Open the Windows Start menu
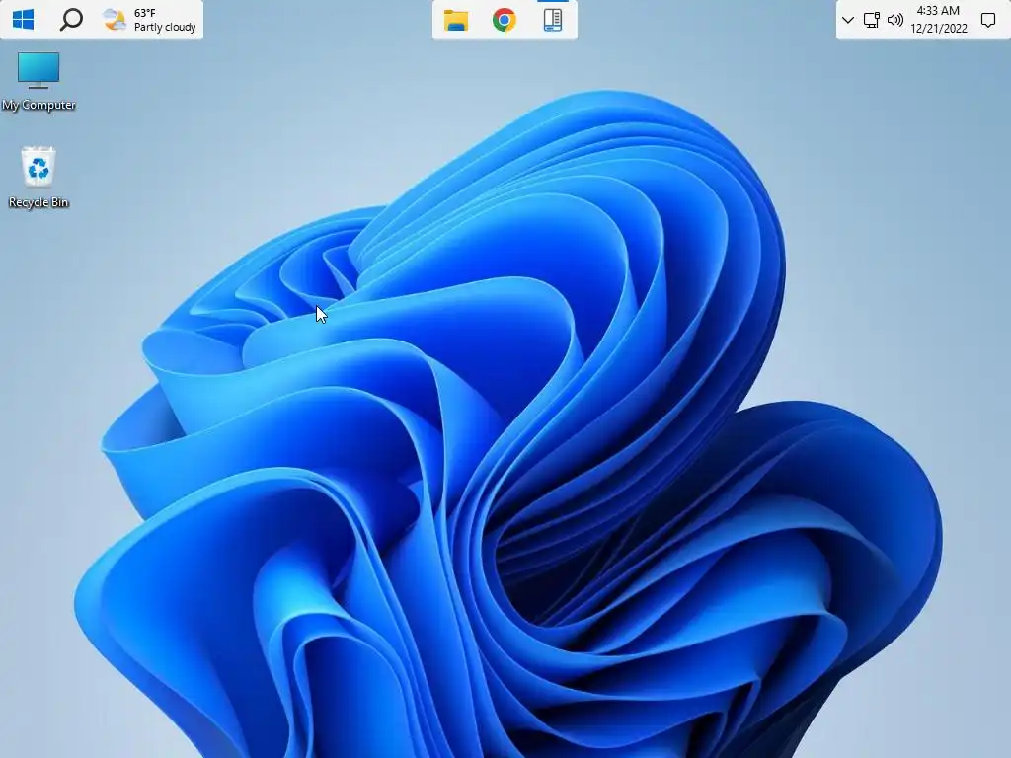The width and height of the screenshot is (1011, 758). click(x=24, y=20)
